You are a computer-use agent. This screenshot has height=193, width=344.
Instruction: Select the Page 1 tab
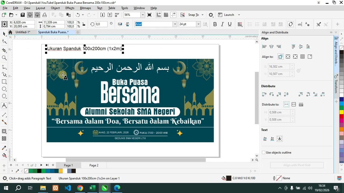pos(68,165)
